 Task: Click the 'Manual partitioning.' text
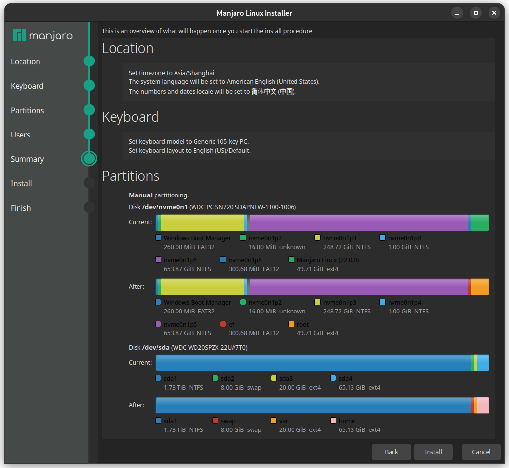tap(159, 195)
